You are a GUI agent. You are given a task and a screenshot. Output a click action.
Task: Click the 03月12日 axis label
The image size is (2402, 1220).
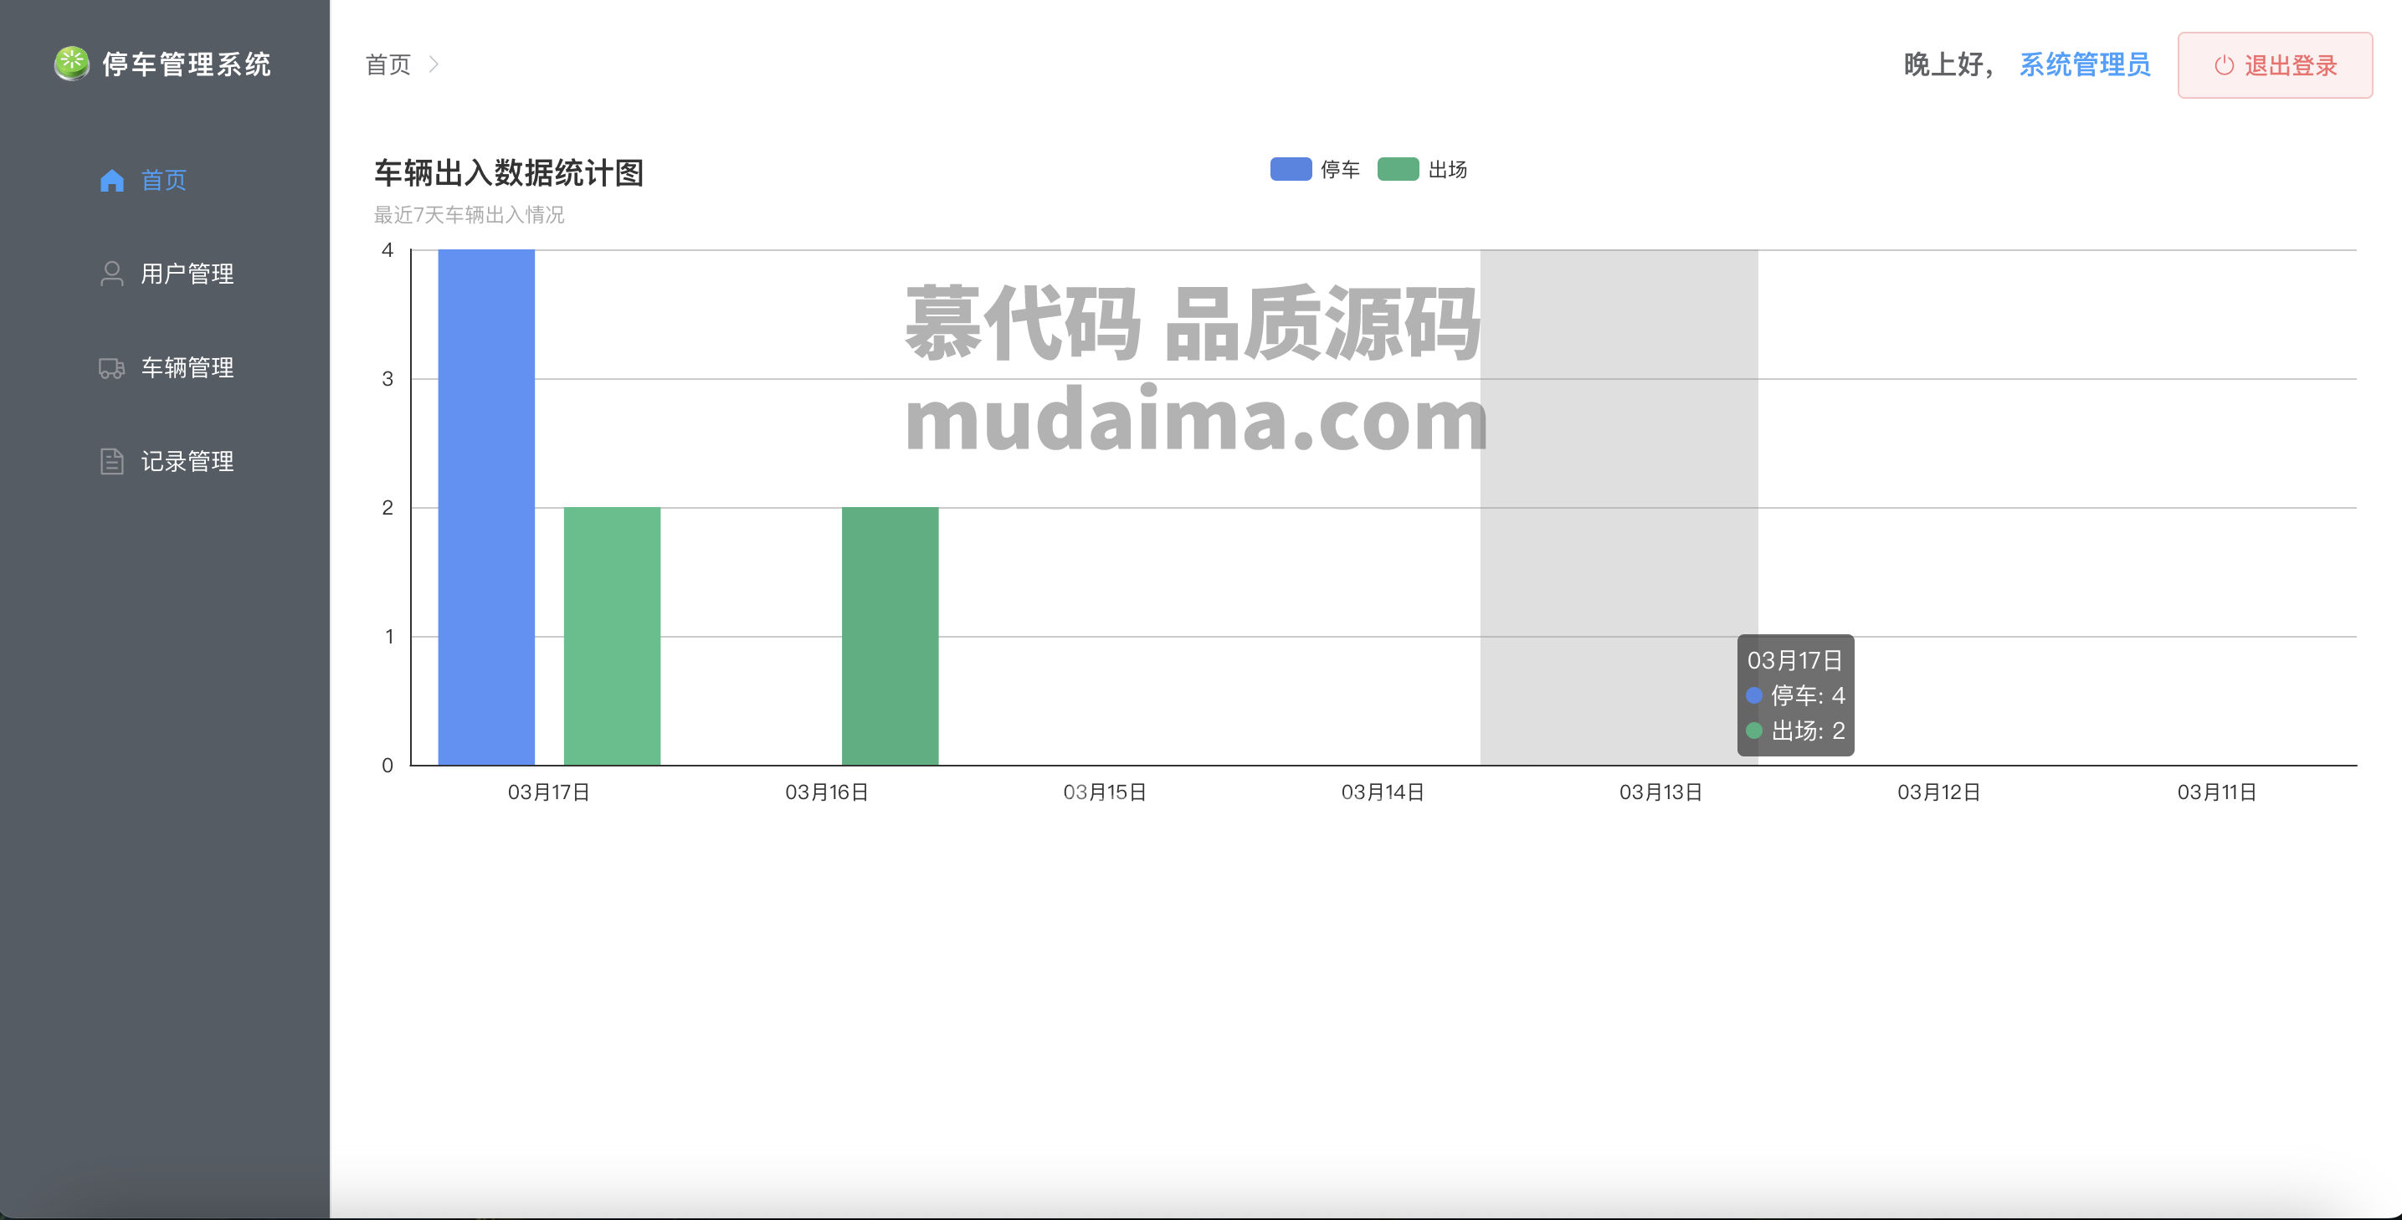pyautogui.click(x=1938, y=792)
